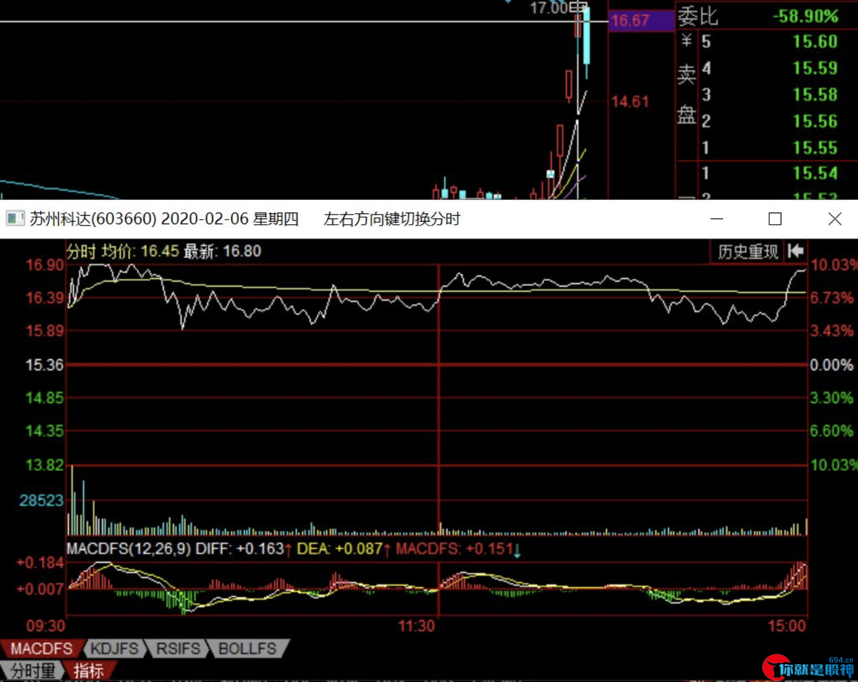Minimize the 苏州科达 intraday window
Screen dimensions: 858x682
tap(717, 219)
